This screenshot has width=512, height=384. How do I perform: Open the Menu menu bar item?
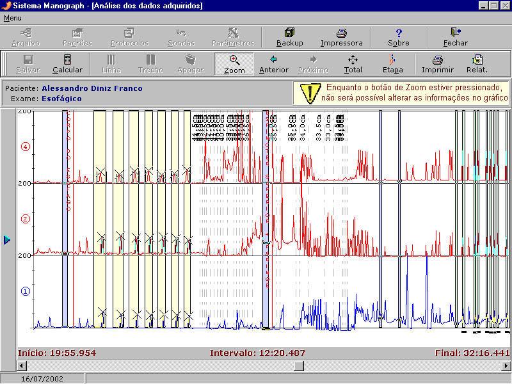12,18
